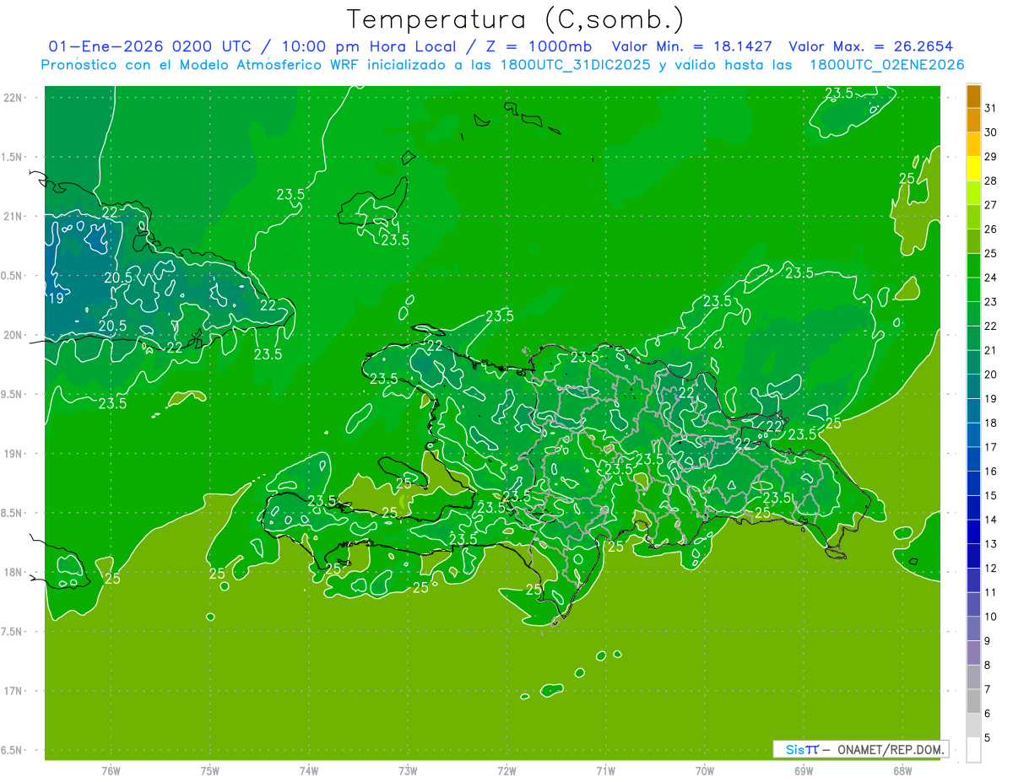Viewport: 1013px width, 782px height.
Task: Click the "26" colorbar label
Action: point(991,229)
